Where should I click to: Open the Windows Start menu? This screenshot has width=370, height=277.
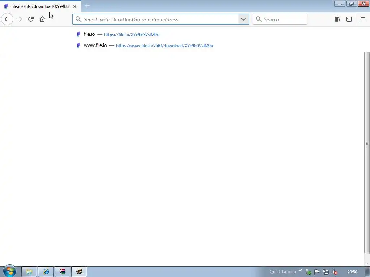click(x=9, y=271)
